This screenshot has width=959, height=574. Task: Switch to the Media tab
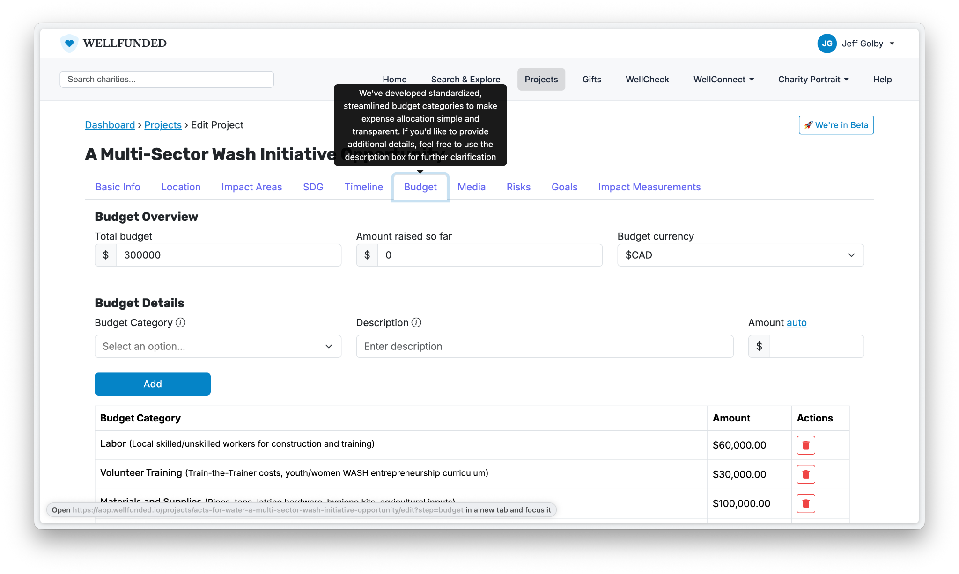click(471, 187)
